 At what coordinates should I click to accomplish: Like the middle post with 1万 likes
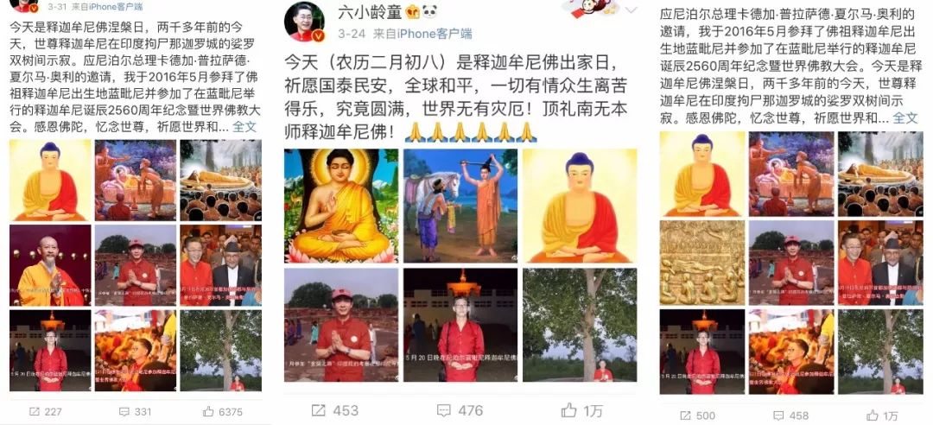568,409
